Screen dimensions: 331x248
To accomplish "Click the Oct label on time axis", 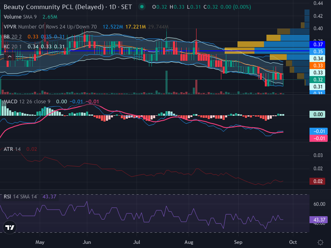I will [293, 242].
